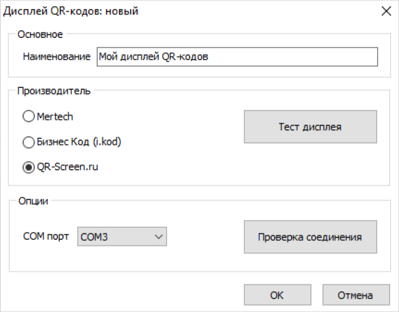The width and height of the screenshot is (399, 312).
Task: Choose the Бизнес Код (i.kod) radio circle
Action: (x=28, y=142)
